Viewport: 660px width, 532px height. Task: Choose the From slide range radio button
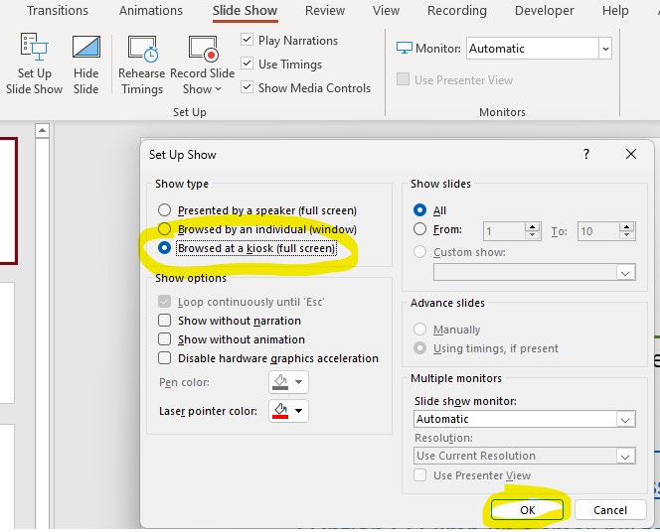tap(419, 230)
